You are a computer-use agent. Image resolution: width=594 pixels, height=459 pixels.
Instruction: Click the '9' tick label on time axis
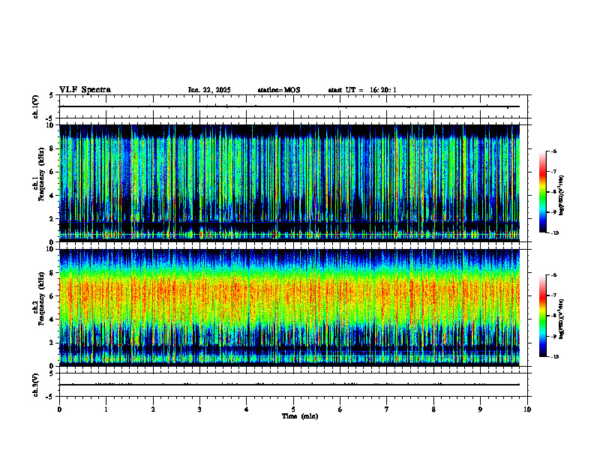(480, 409)
